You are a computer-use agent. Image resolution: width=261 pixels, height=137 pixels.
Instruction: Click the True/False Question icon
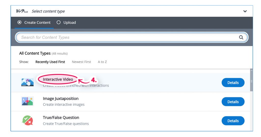[28, 120]
